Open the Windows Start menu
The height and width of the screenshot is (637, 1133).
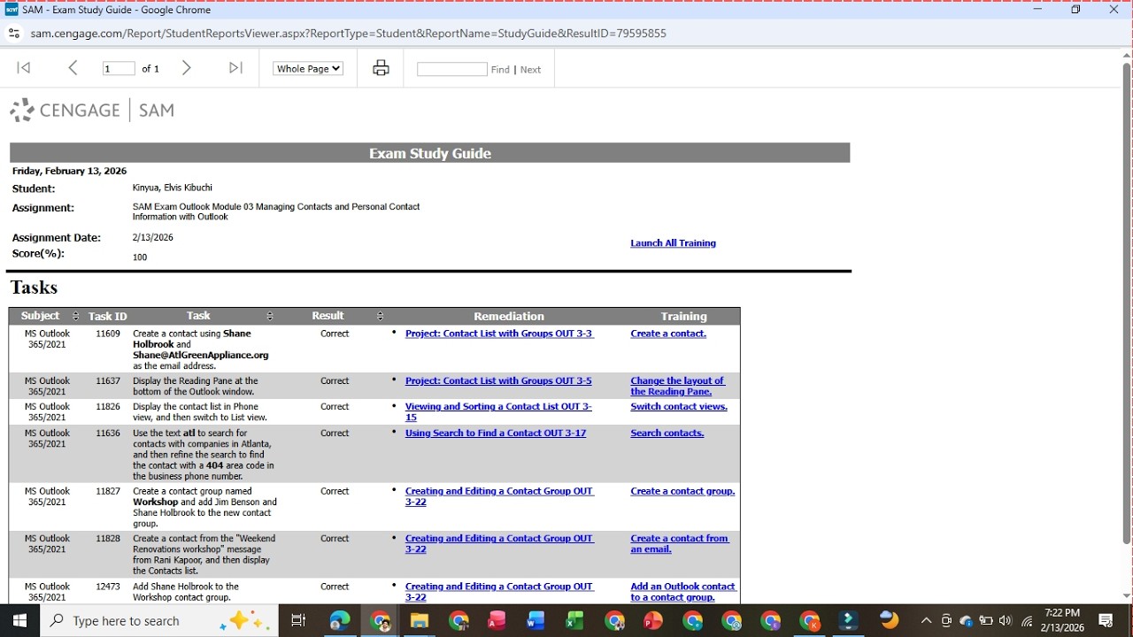click(19, 621)
